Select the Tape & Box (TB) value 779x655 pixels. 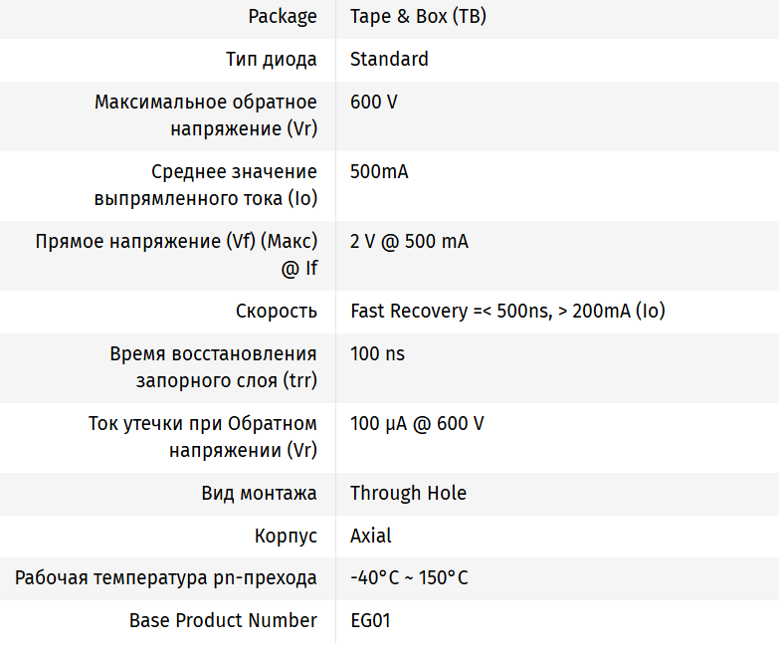point(418,16)
